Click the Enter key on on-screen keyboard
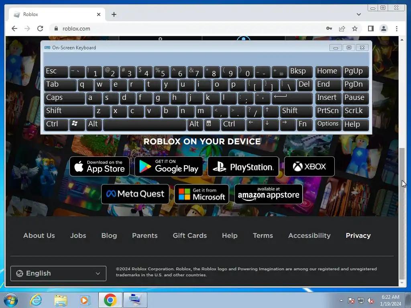The height and width of the screenshot is (308, 411). pos(292,99)
